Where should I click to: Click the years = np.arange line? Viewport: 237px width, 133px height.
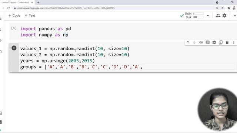[57, 61]
